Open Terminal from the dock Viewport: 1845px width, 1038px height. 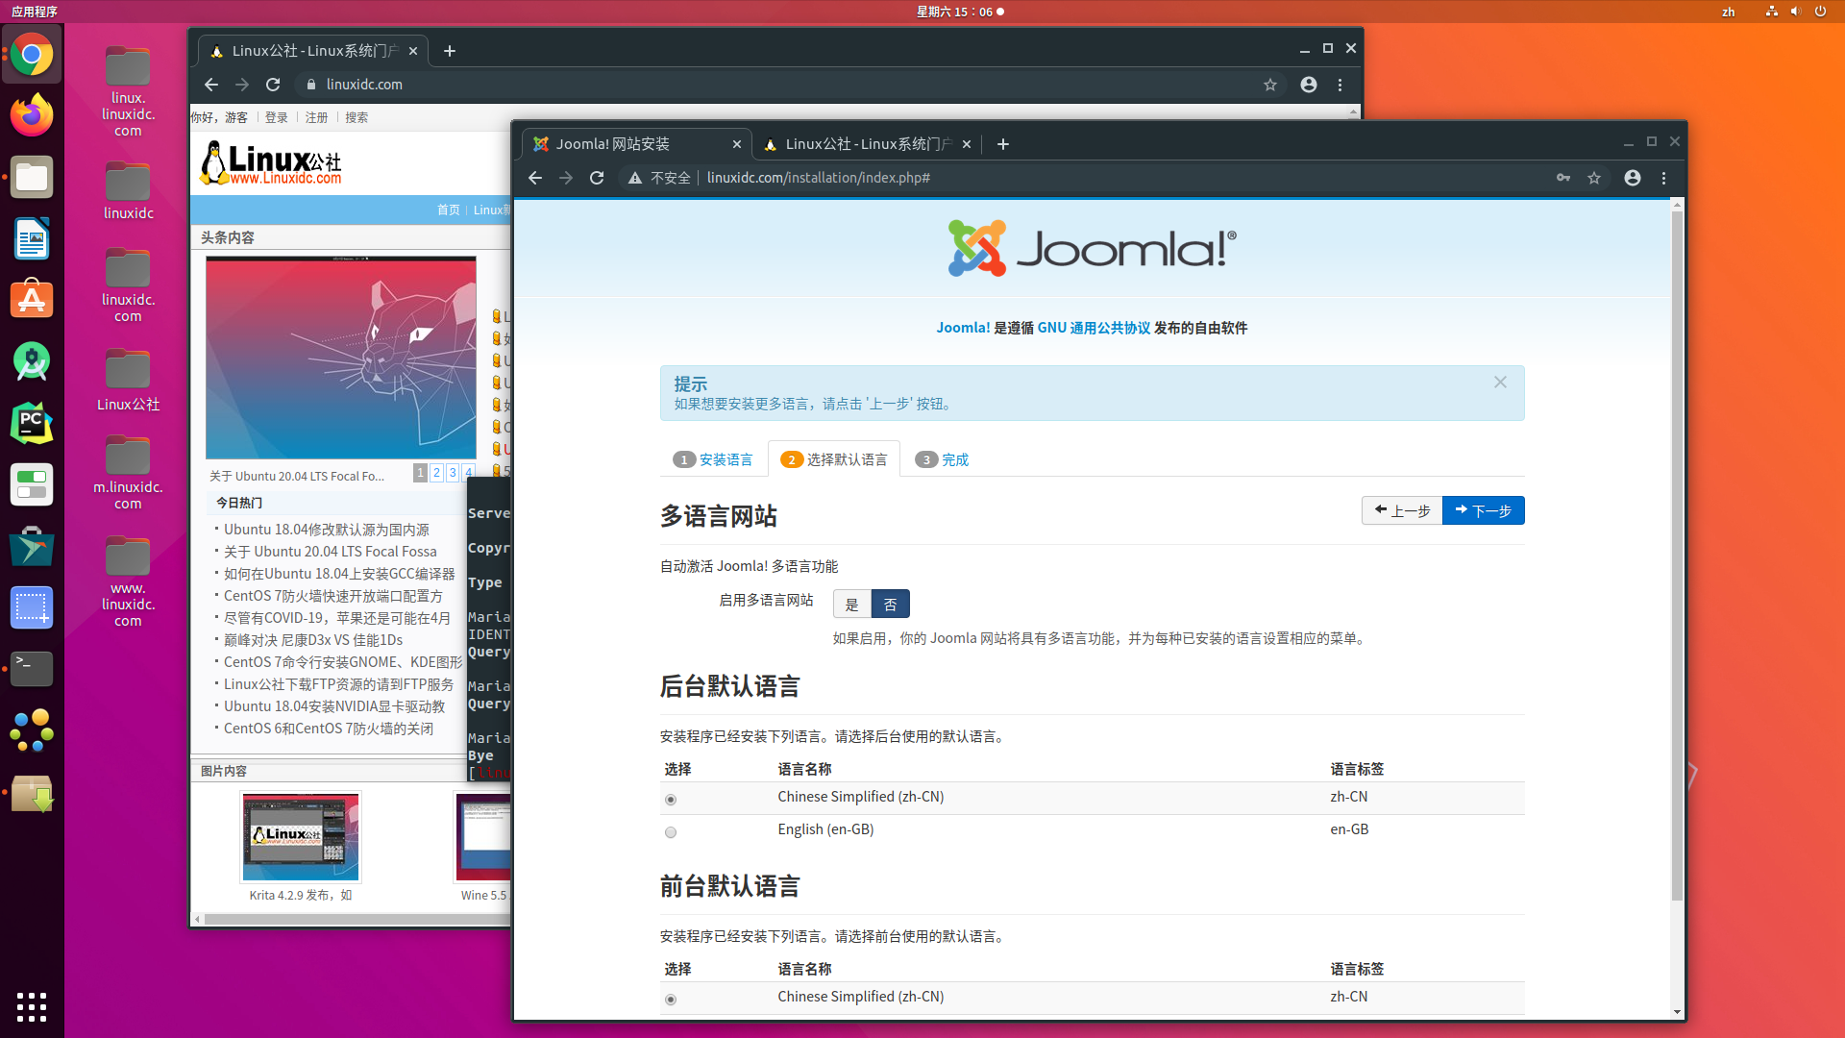coord(32,669)
